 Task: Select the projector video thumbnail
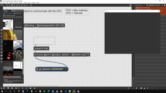coord(8,25)
